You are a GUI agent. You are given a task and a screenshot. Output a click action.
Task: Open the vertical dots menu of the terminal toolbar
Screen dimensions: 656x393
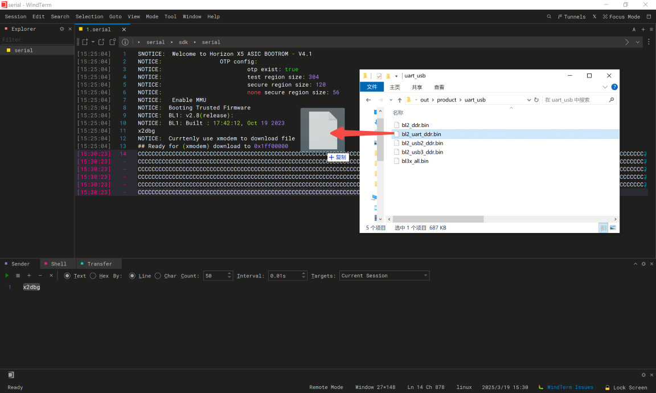[x=649, y=42]
